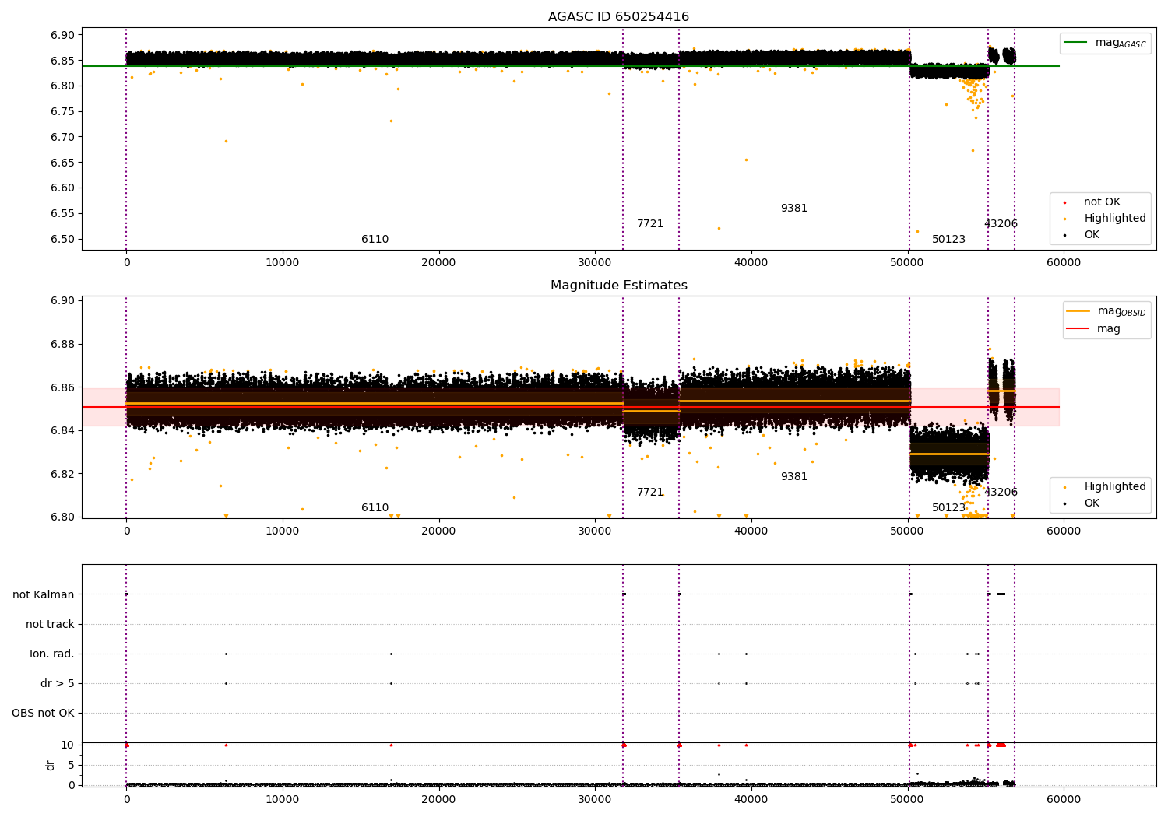Image resolution: width=1168 pixels, height=817 pixels.
Task: Click 'Highlighted' in the Magnitude Estimates legend
Action: [x=1106, y=487]
